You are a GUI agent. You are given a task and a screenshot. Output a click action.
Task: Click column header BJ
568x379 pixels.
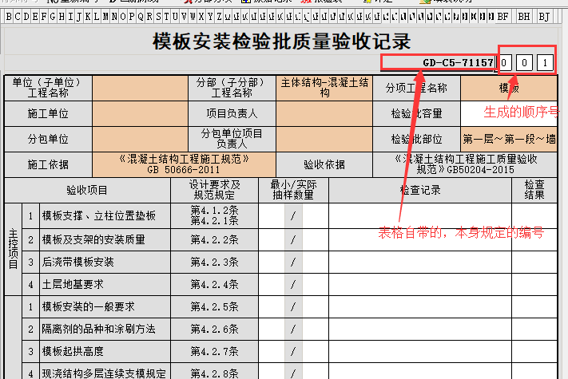point(544,16)
